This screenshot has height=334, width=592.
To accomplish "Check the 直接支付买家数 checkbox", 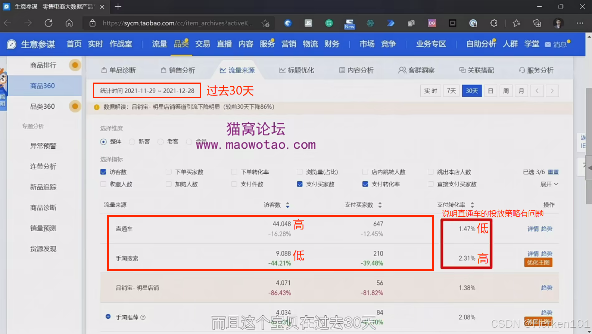I will pos(431,184).
